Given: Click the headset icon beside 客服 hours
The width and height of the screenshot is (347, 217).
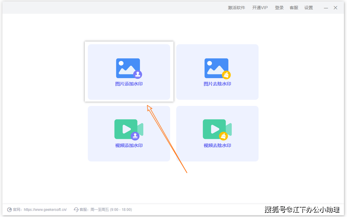Looking at the screenshot, I should (76, 210).
